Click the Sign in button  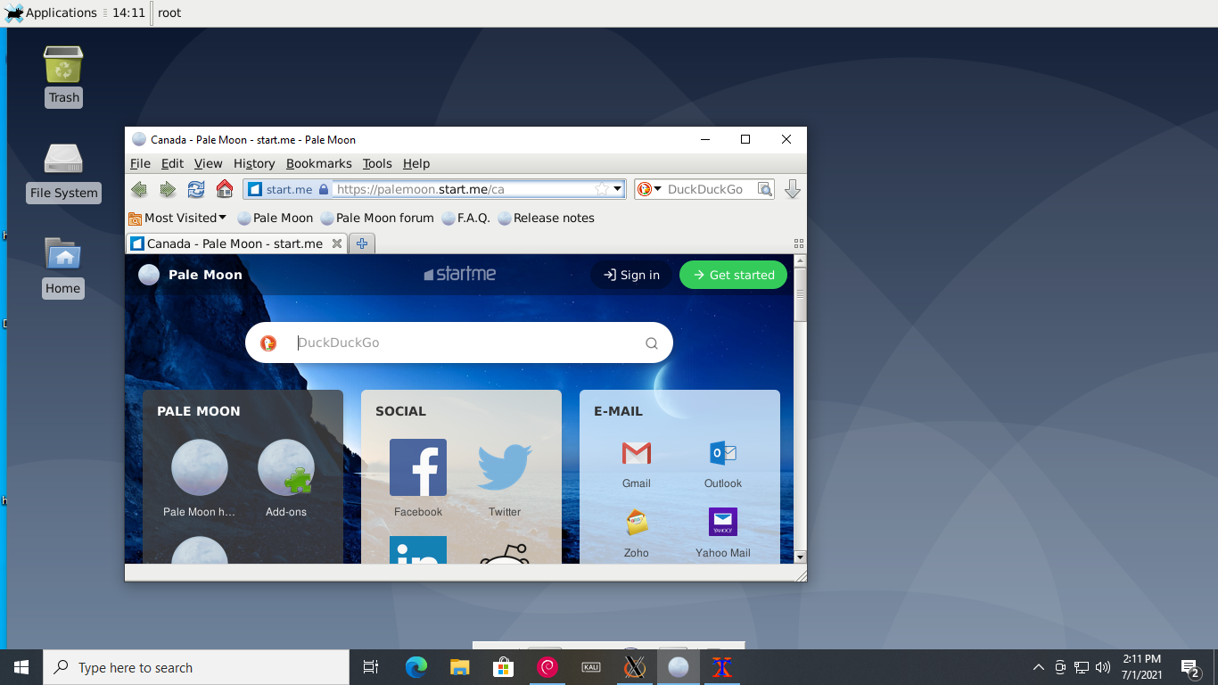(631, 275)
